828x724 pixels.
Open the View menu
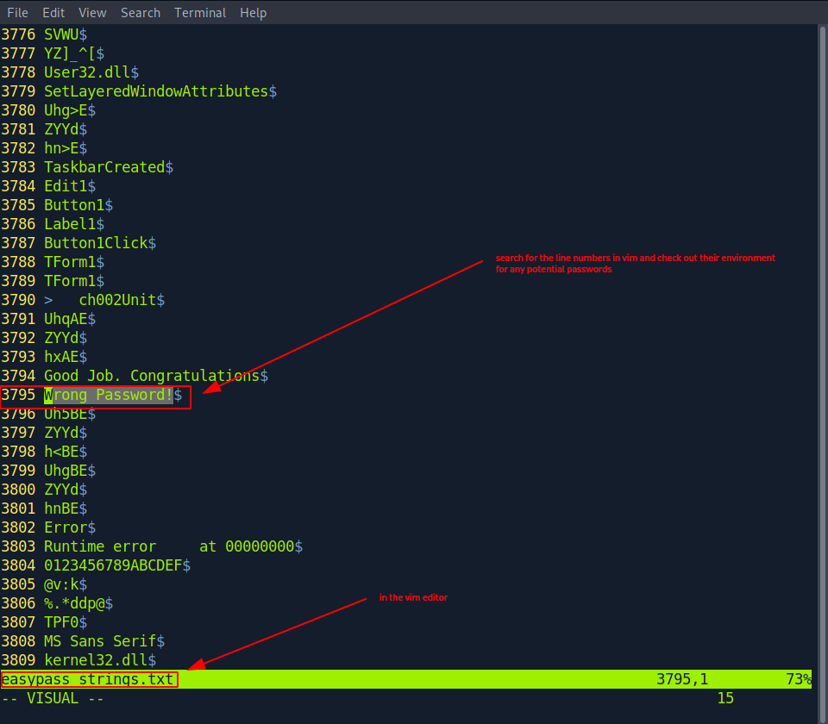91,12
